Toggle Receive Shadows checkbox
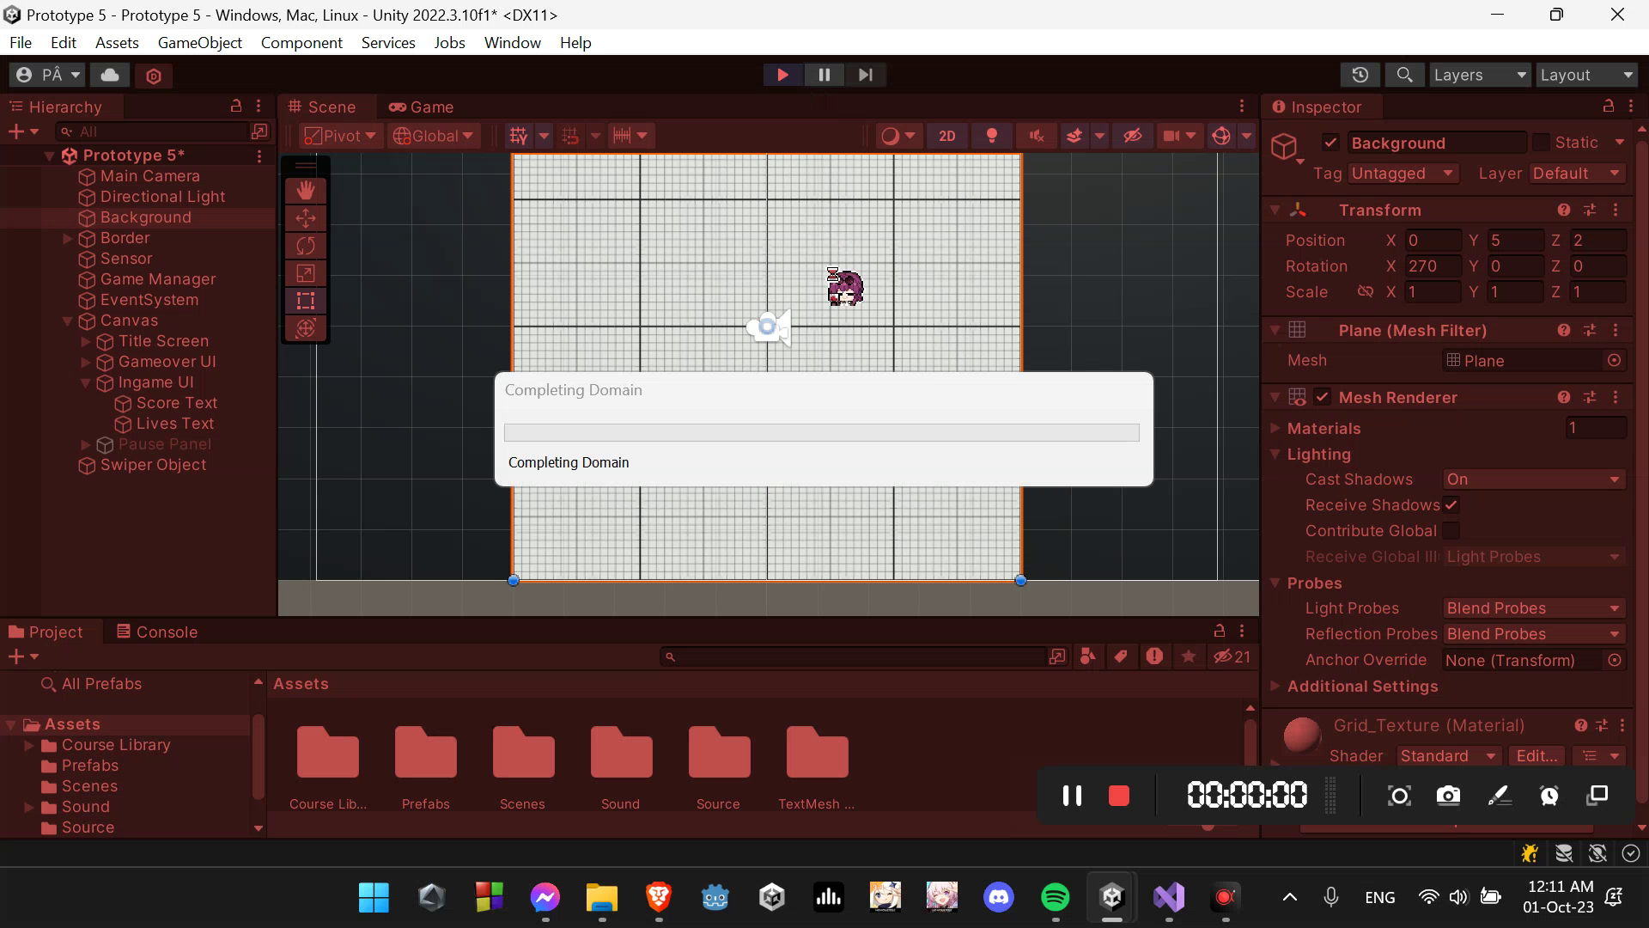 (1451, 505)
